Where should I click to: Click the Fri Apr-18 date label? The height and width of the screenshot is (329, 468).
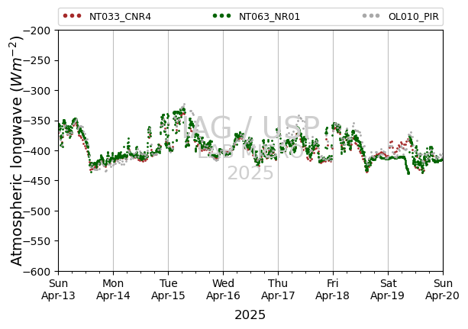[333, 289]
